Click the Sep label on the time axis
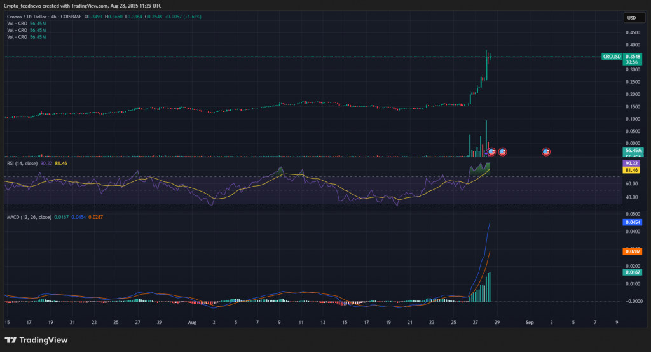651x352 pixels. click(529, 323)
